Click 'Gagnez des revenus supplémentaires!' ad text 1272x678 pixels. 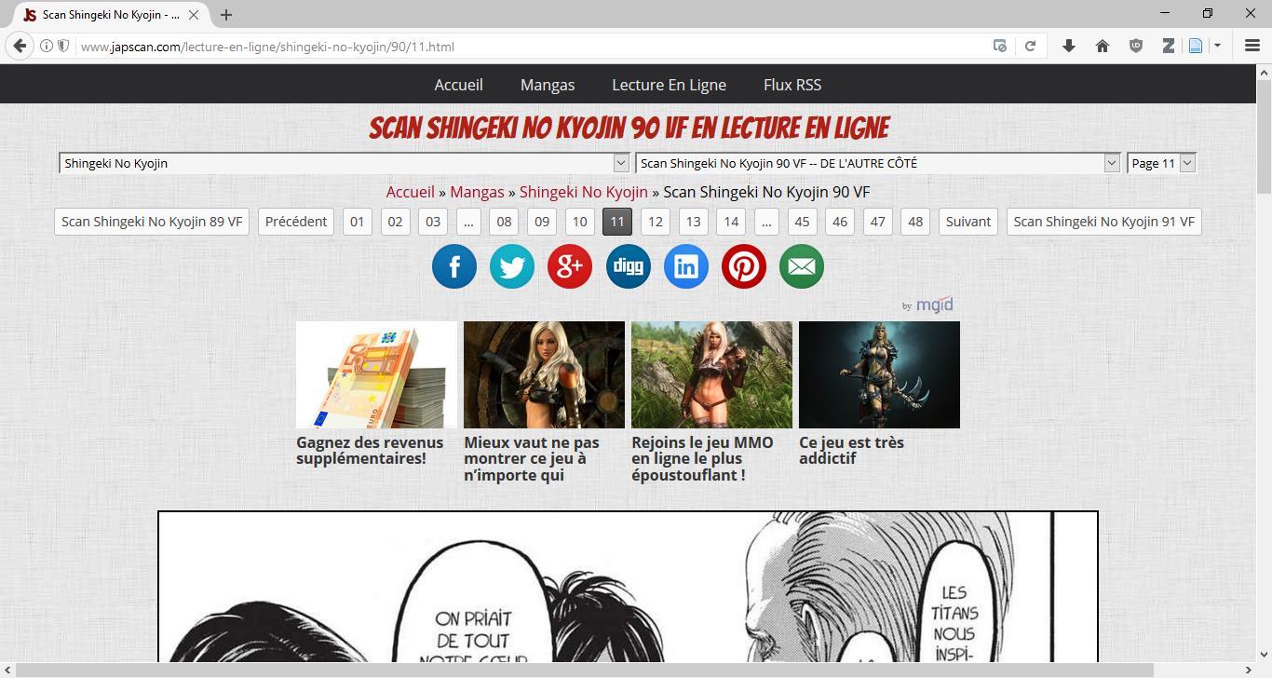(370, 451)
